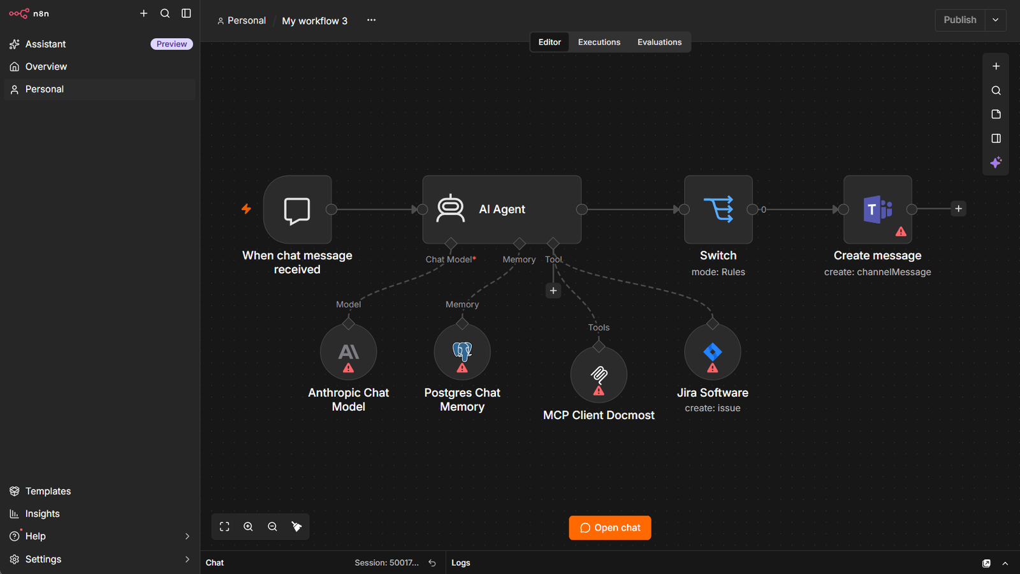Create new item with plus icon in sidebar header
The image size is (1020, 574).
[143, 13]
